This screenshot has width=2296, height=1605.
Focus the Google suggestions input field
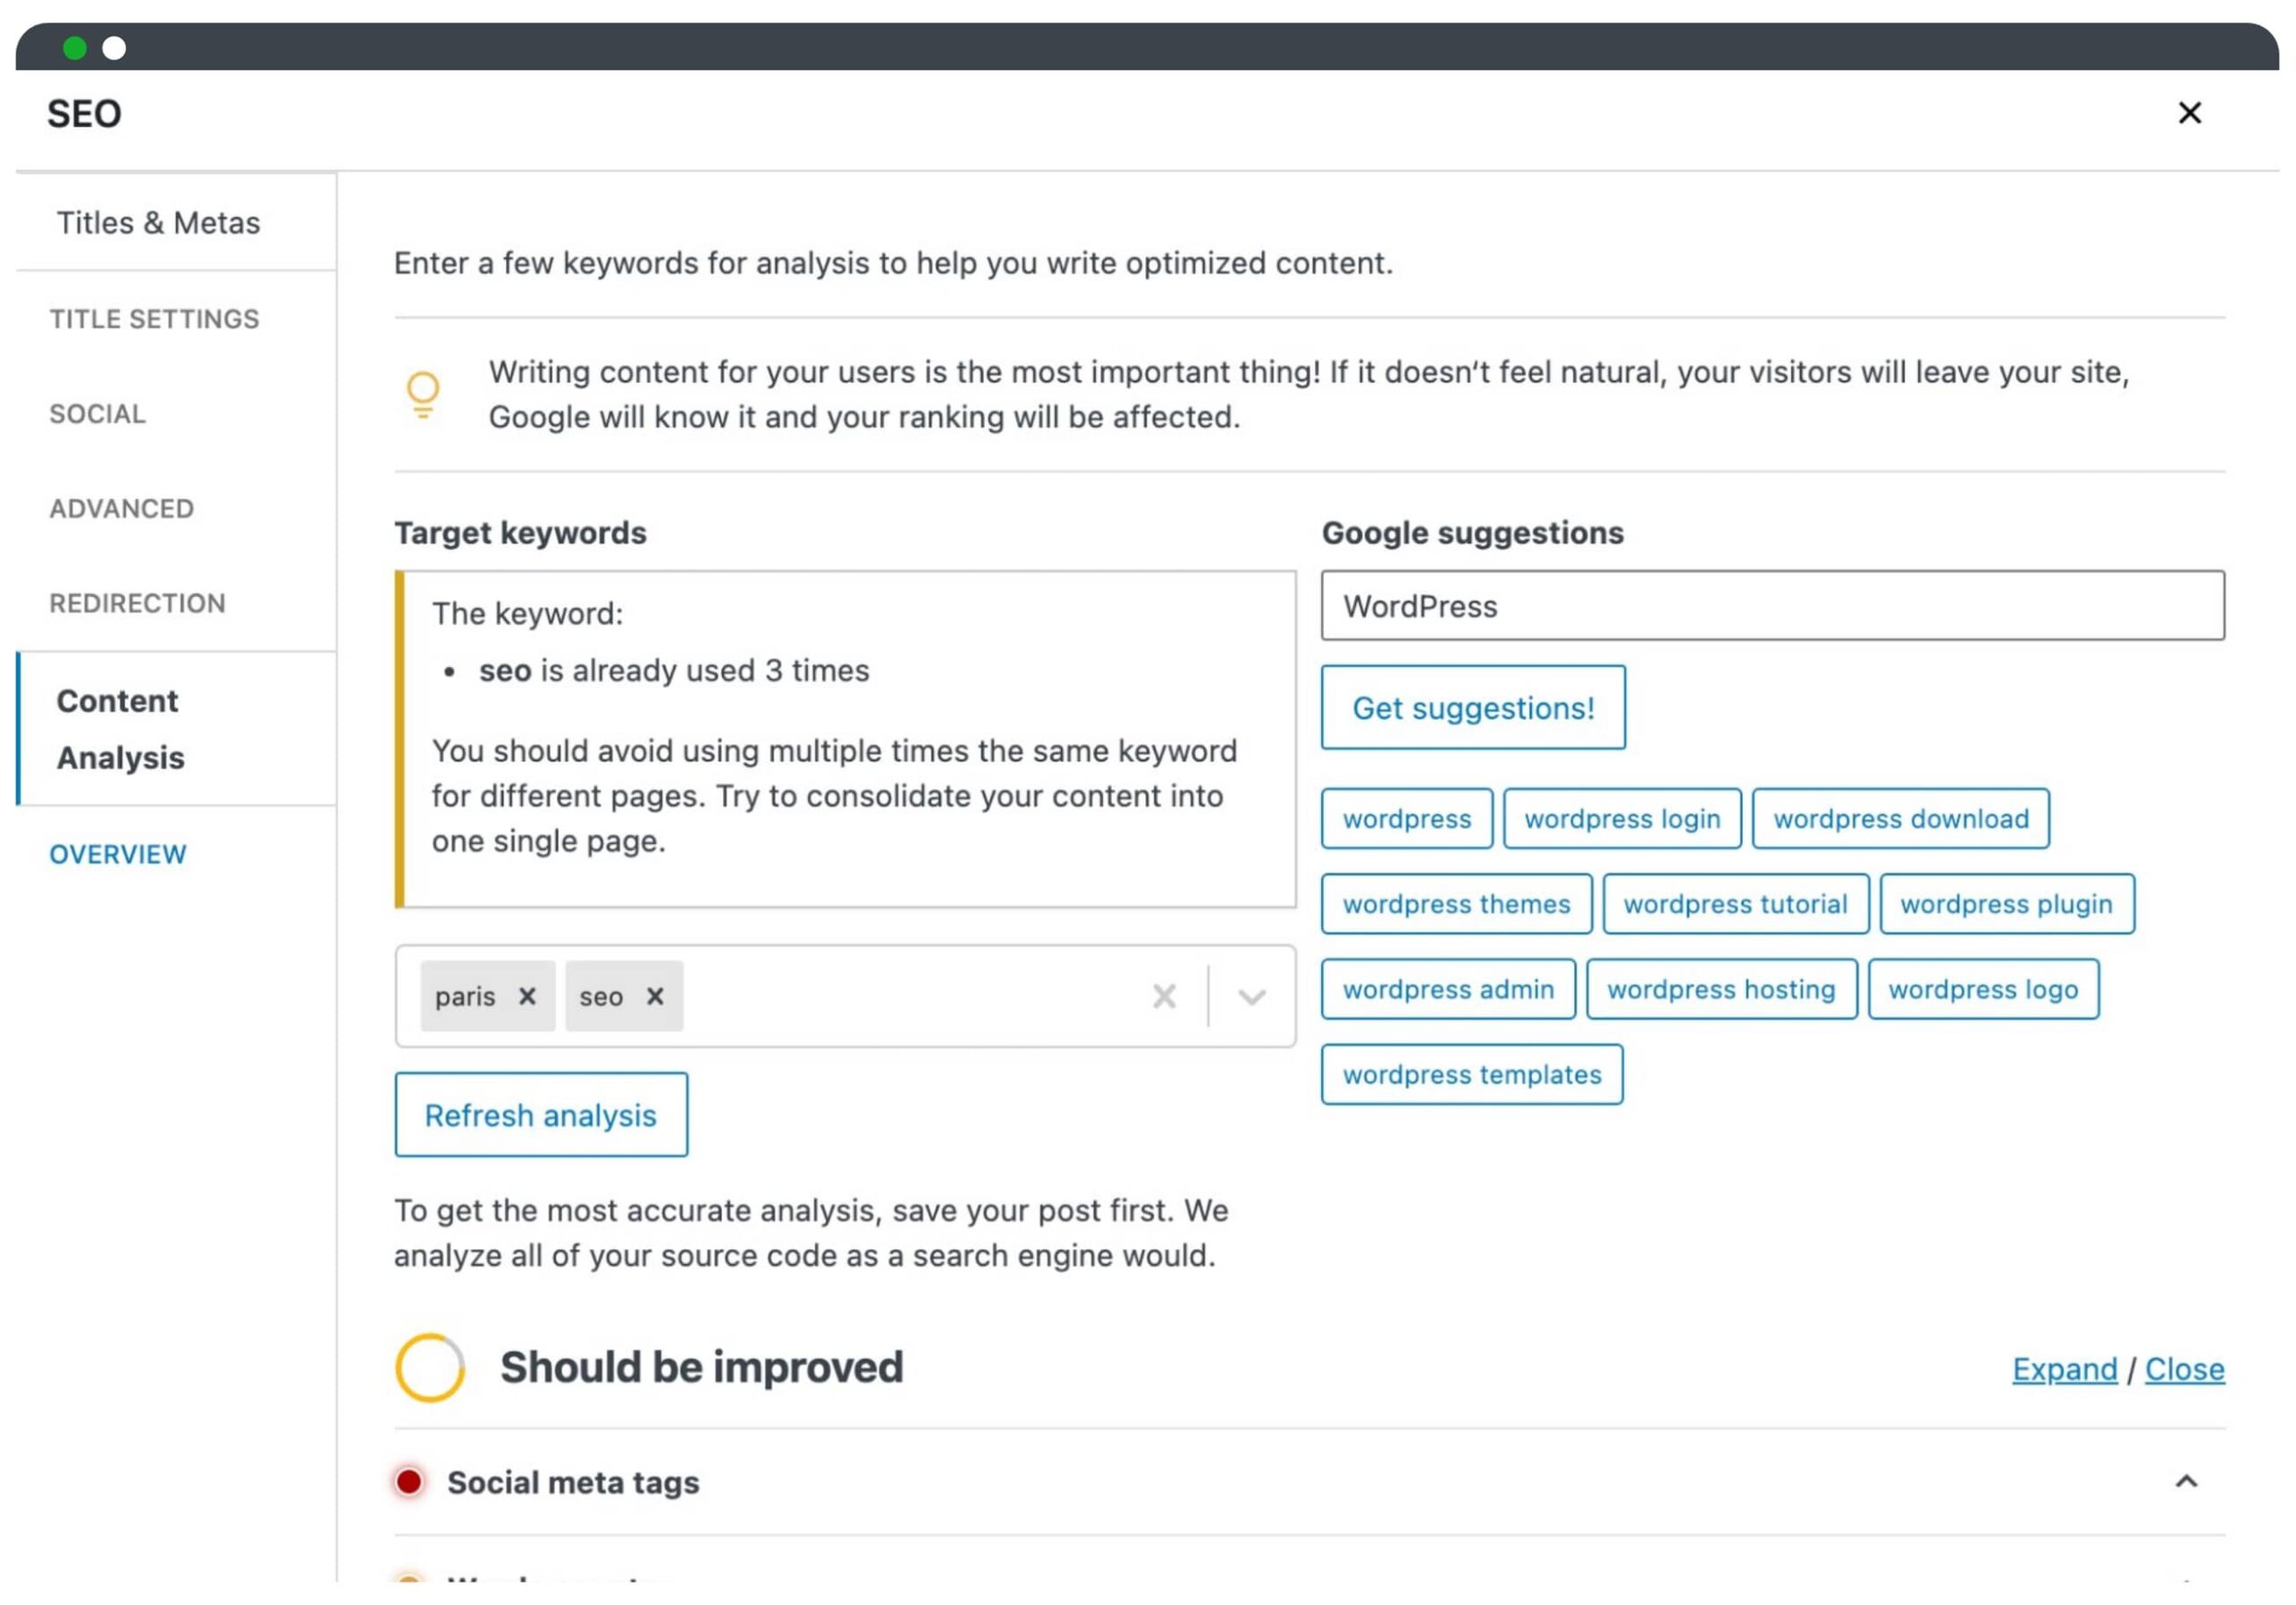coord(1772,606)
